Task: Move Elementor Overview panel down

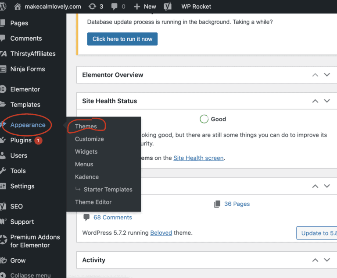Action: click(327, 75)
